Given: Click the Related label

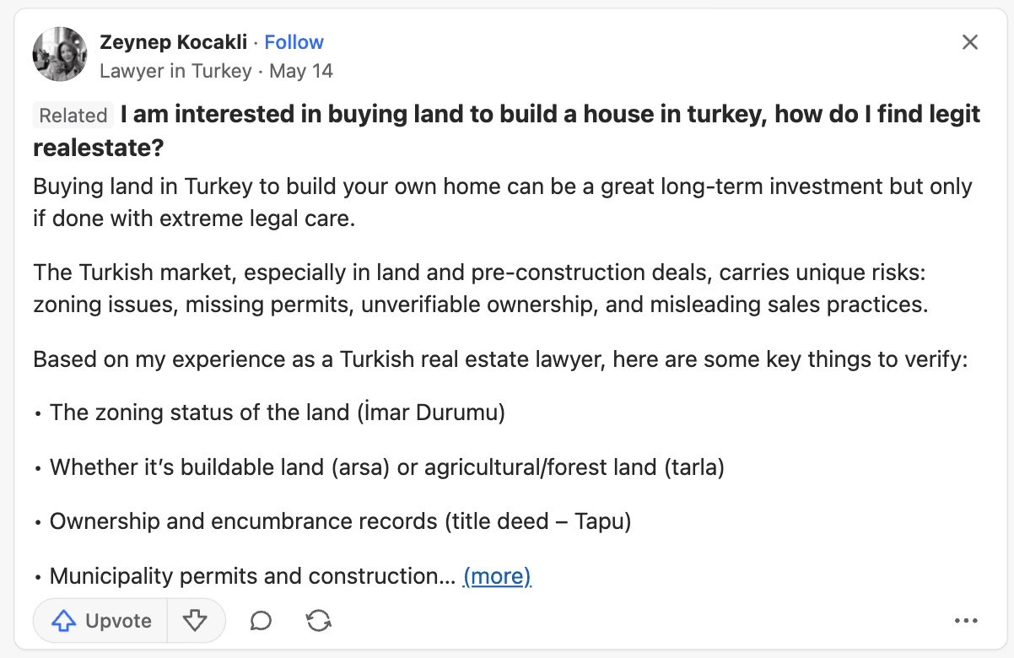Looking at the screenshot, I should [x=73, y=116].
